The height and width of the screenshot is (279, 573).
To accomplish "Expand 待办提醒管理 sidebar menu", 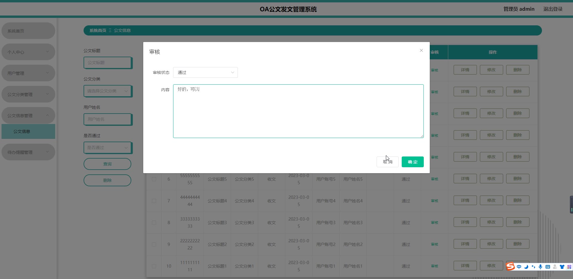I will (x=28, y=152).
